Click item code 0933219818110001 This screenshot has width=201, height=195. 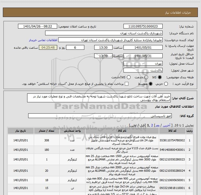click(172, 188)
